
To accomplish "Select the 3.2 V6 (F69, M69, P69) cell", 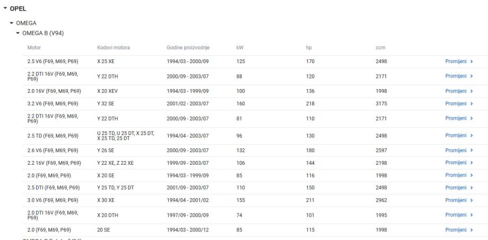I will (x=53, y=103).
